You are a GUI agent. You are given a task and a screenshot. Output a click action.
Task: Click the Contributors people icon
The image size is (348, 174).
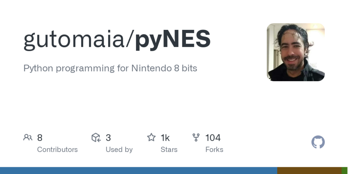[28, 138]
